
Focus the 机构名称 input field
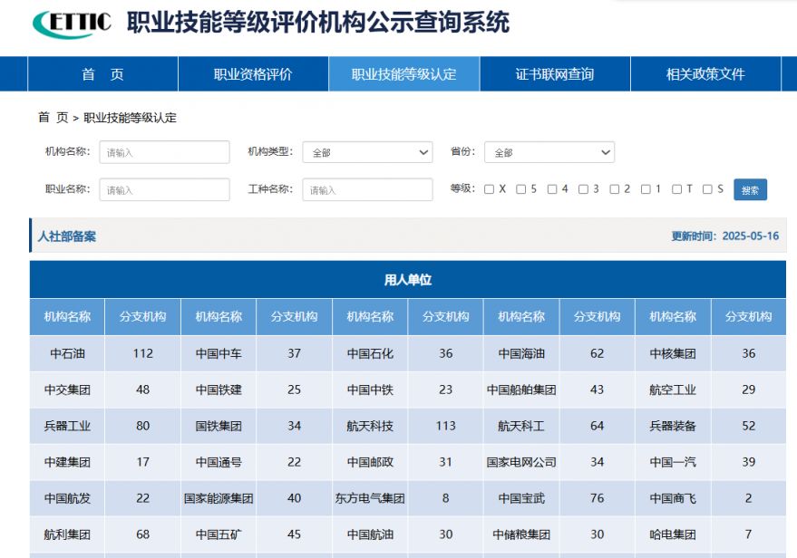165,152
